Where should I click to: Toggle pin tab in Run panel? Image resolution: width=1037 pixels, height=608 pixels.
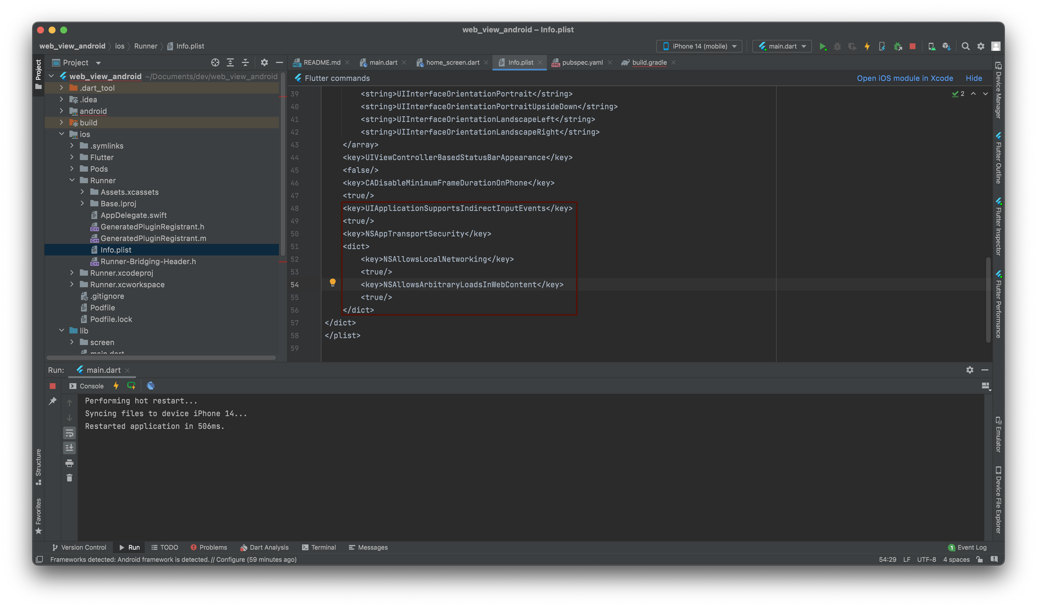(52, 401)
